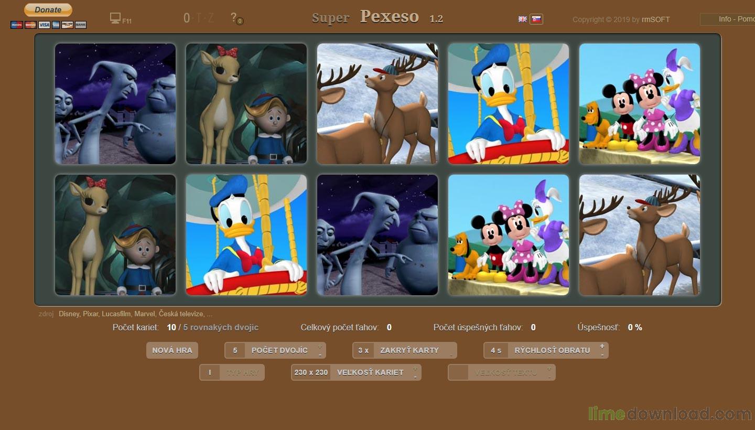Click the TYP HRY button
The width and height of the screenshot is (755, 430).
pyautogui.click(x=232, y=372)
